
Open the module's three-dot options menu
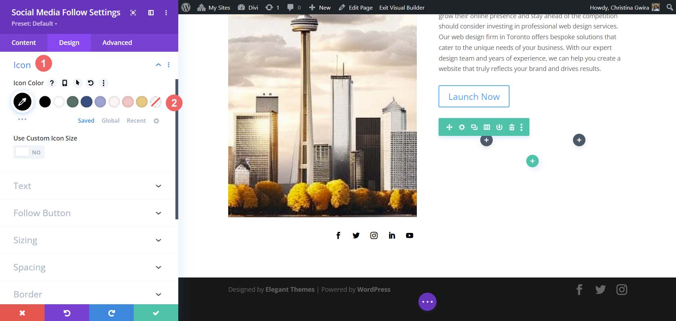521,127
